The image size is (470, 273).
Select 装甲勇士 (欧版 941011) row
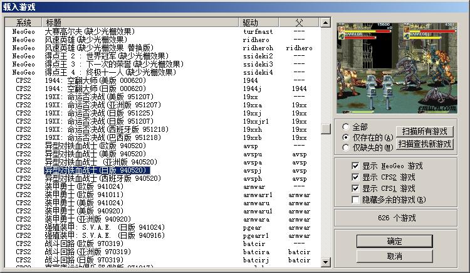click(x=162, y=195)
